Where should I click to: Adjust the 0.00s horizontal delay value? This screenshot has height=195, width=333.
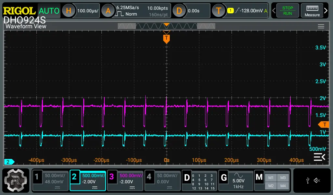click(x=193, y=11)
